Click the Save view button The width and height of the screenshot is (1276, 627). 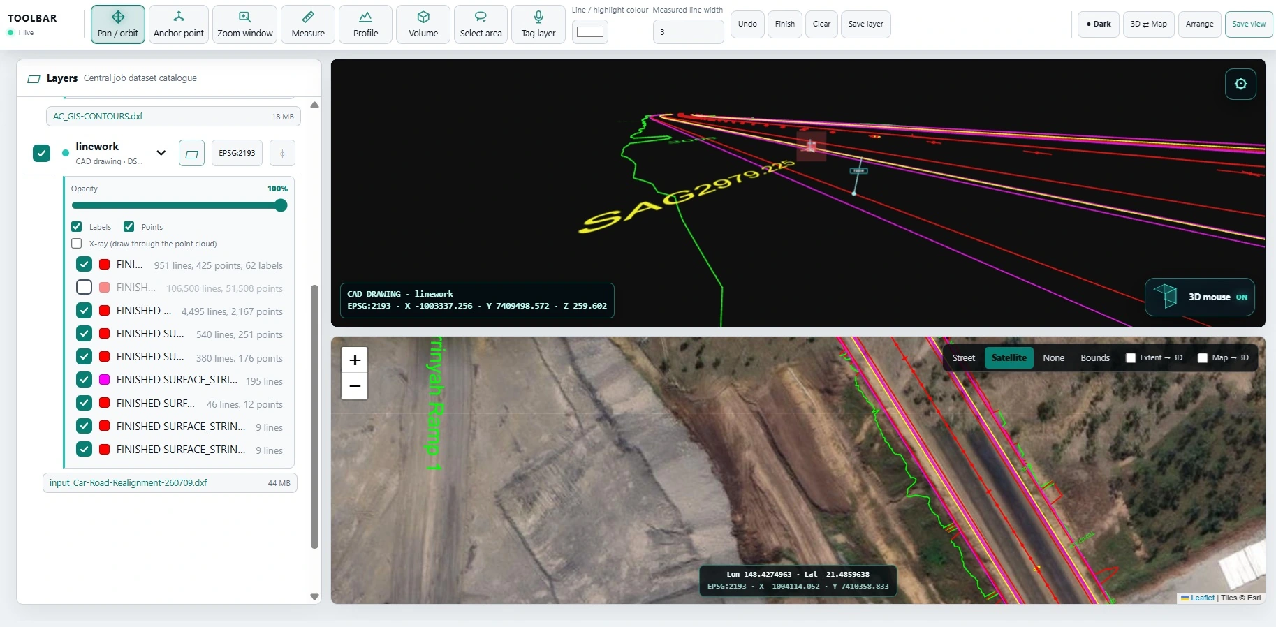1249,24
